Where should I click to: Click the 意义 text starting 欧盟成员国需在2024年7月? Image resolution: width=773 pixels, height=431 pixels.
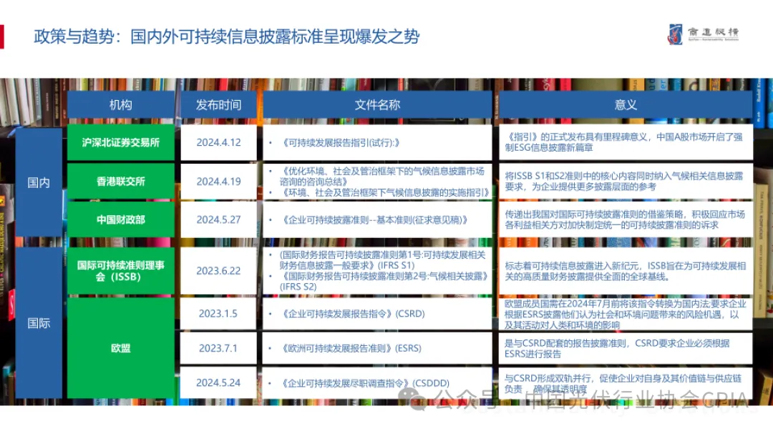pos(625,314)
